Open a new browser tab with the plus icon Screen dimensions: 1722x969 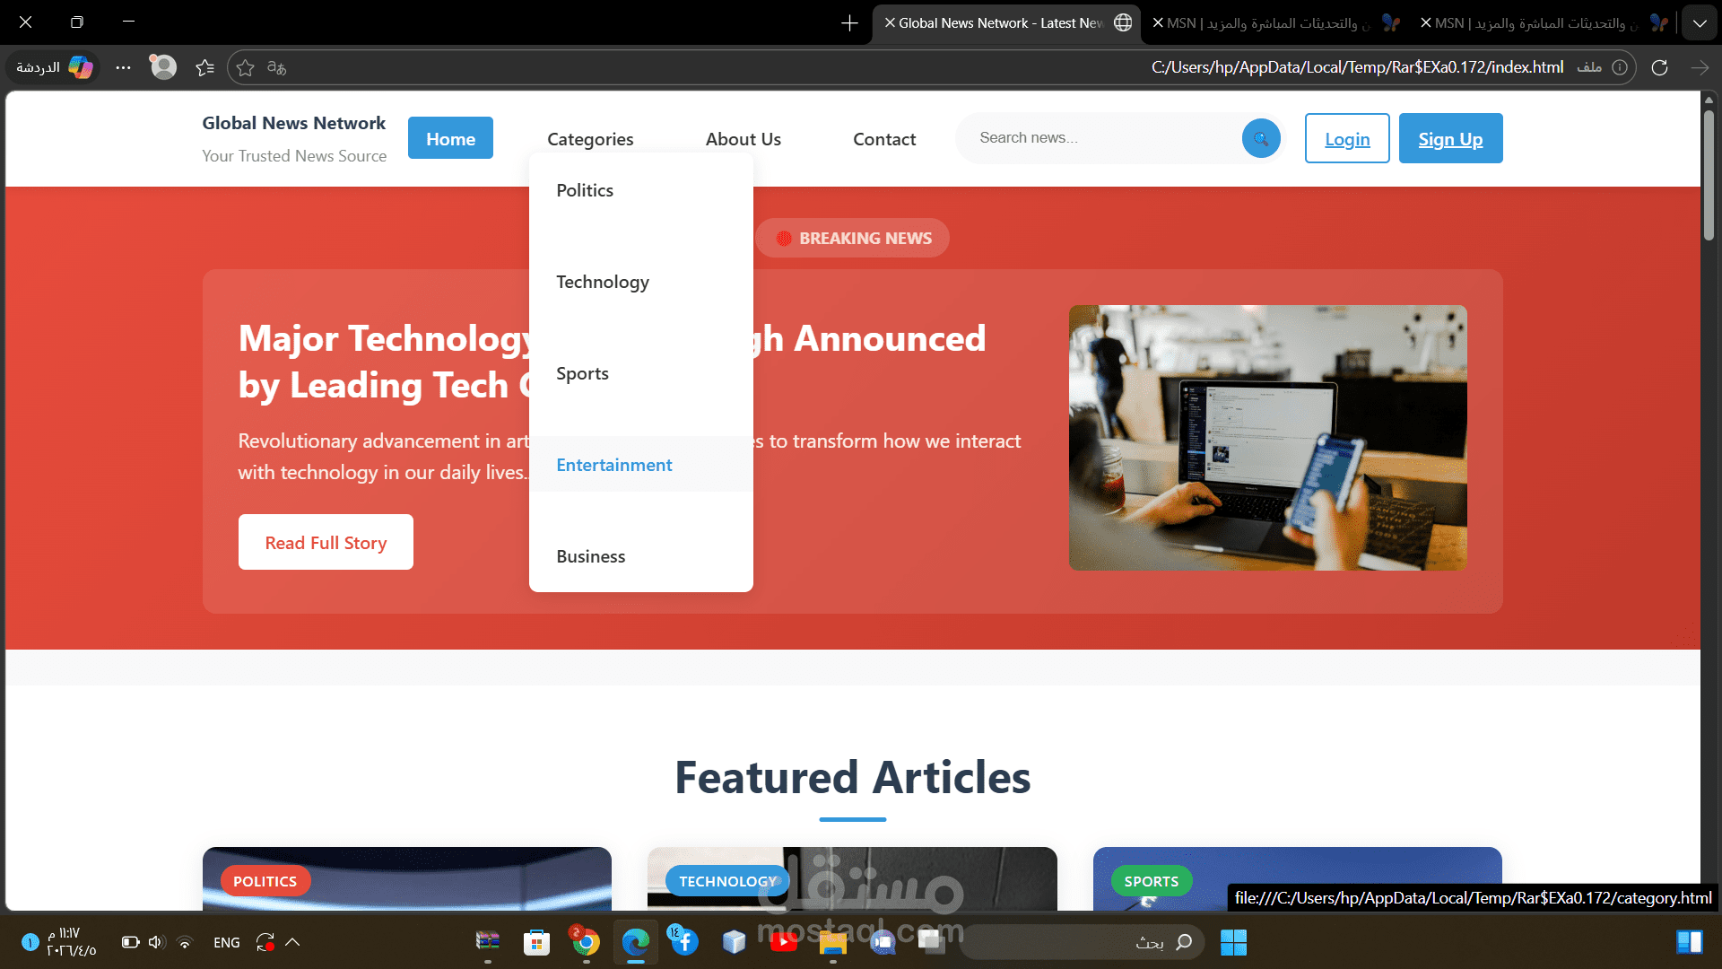coord(848,22)
